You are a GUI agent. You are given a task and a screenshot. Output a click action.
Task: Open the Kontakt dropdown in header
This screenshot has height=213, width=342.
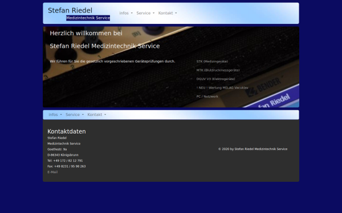(x=168, y=13)
